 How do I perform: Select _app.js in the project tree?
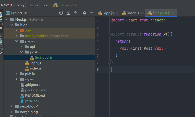(49, 63)
